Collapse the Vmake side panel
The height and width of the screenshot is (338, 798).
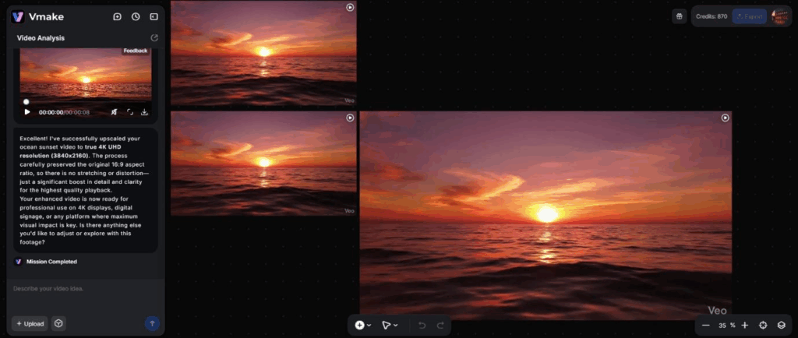(x=154, y=16)
